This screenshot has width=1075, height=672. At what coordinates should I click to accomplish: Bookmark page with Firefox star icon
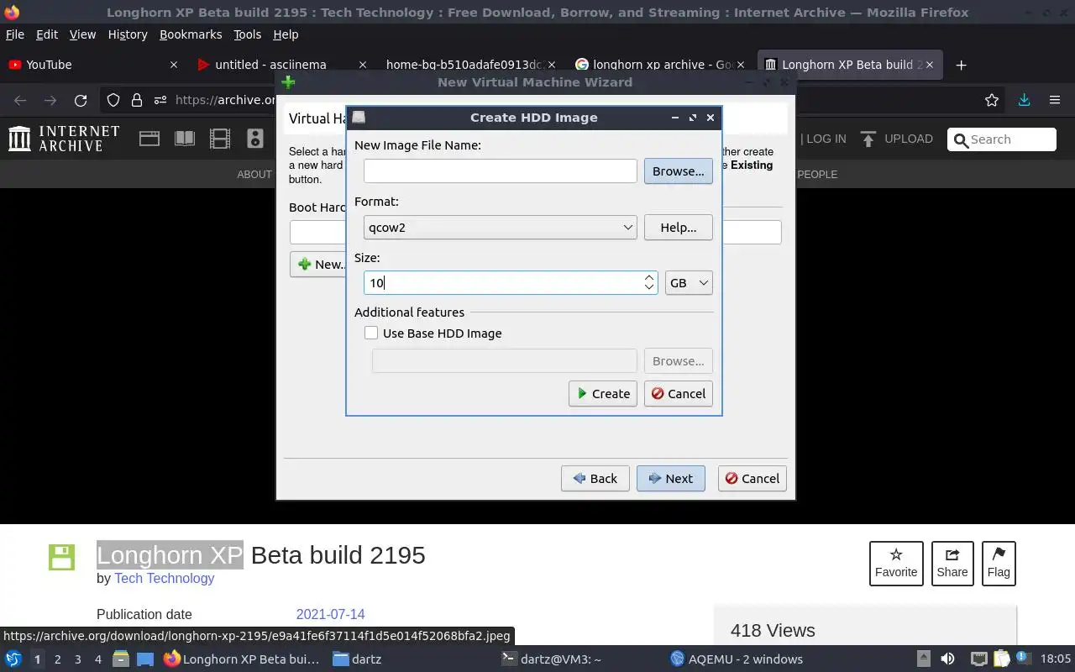pyautogui.click(x=992, y=100)
